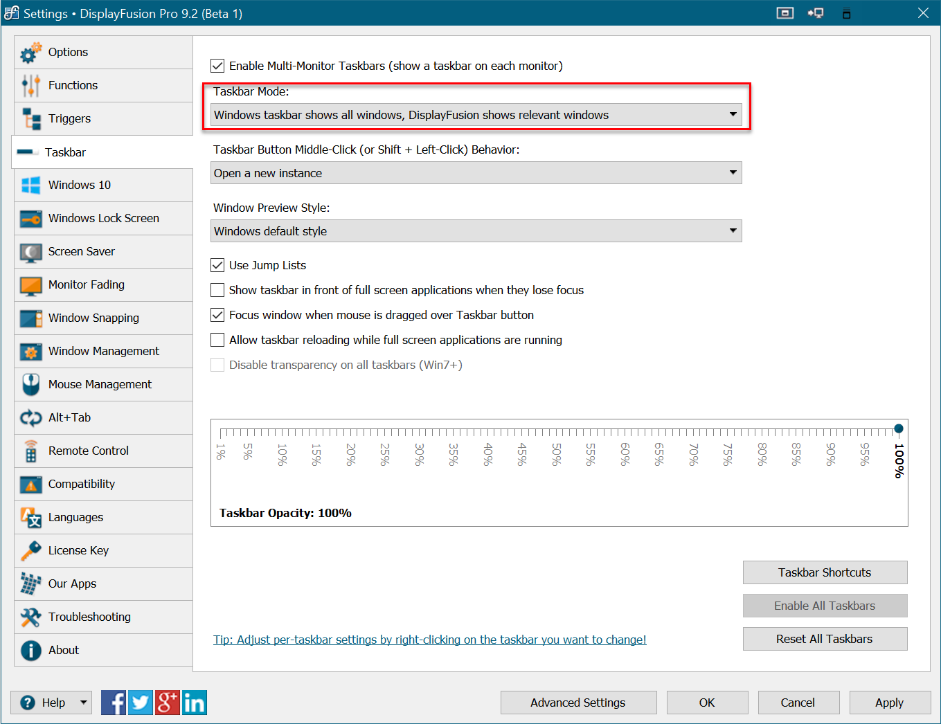This screenshot has height=724, width=941.
Task: Select the Triggers icon in the sidebar
Action: 31,119
